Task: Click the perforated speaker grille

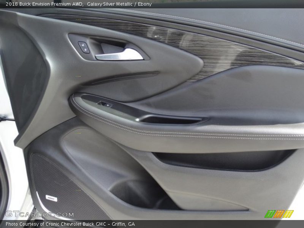Action: 57,186
